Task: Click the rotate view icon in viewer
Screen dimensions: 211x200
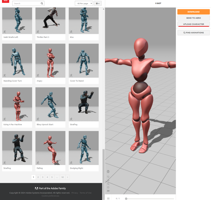Action: pyautogui.click(x=108, y=177)
